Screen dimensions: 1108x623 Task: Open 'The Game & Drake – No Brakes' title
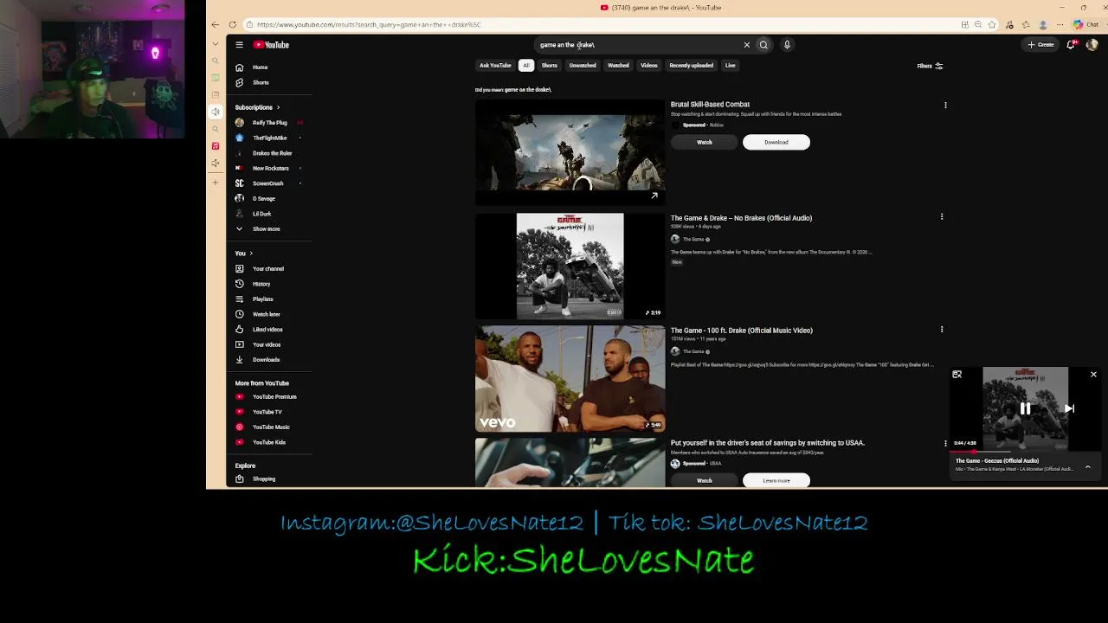click(x=741, y=218)
